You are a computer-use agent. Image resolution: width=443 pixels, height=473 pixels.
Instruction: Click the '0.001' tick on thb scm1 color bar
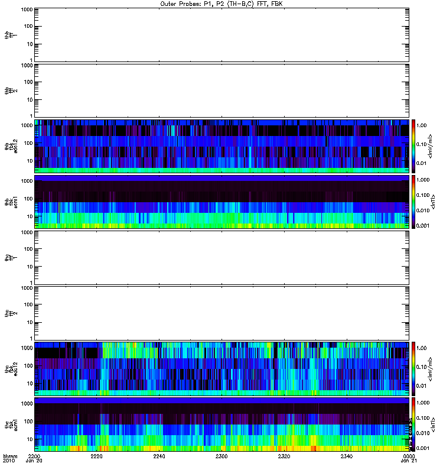pos(423,226)
